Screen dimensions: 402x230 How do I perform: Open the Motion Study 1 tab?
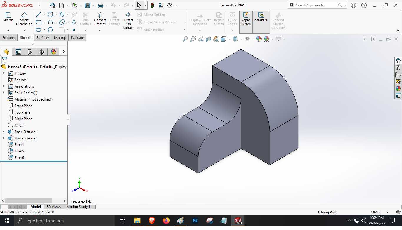pos(78,207)
